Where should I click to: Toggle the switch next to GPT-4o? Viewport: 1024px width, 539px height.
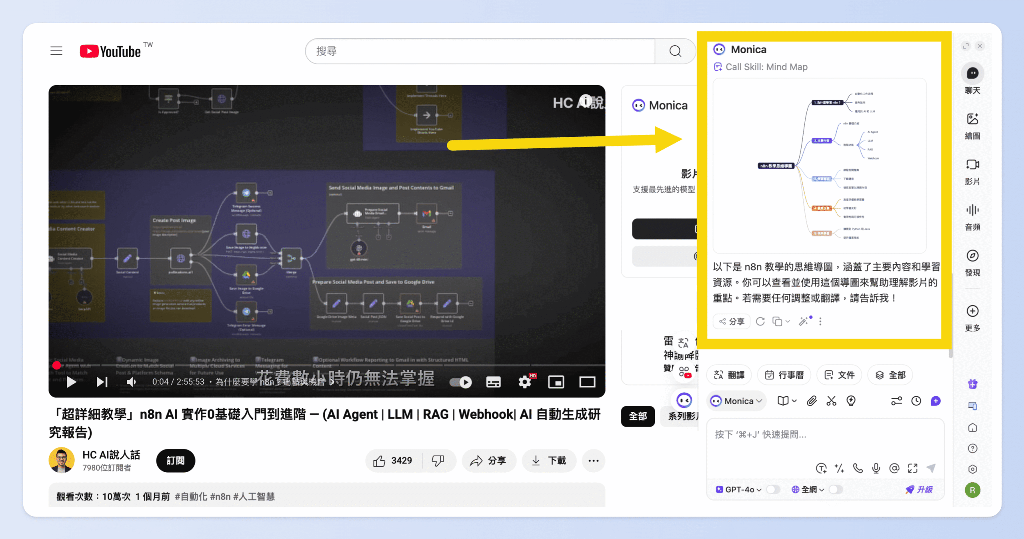tap(773, 489)
